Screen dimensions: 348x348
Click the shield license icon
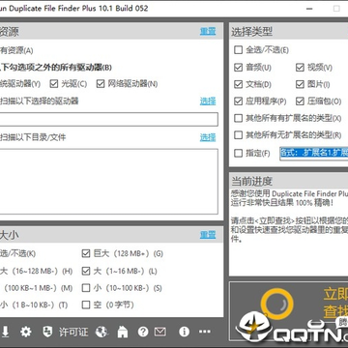pos(47,332)
